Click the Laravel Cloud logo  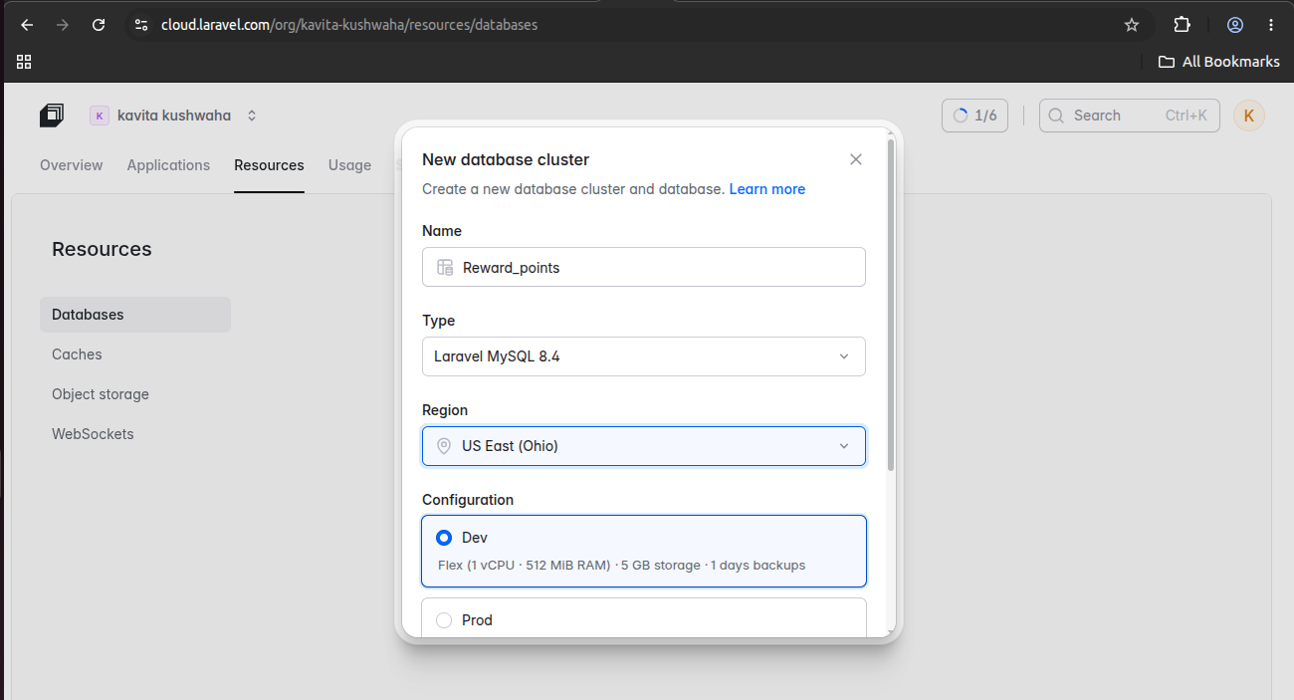(x=52, y=116)
